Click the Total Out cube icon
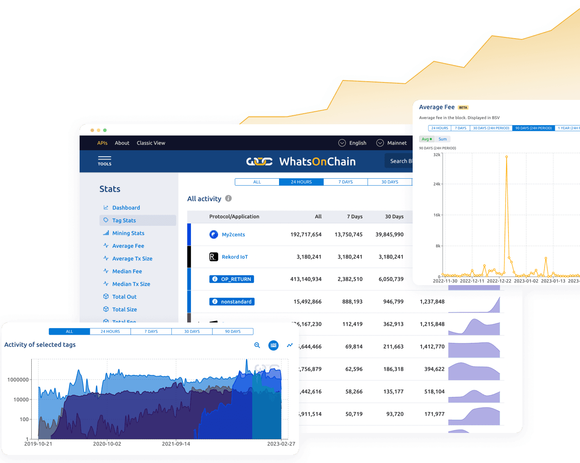580x463 pixels. (x=106, y=296)
